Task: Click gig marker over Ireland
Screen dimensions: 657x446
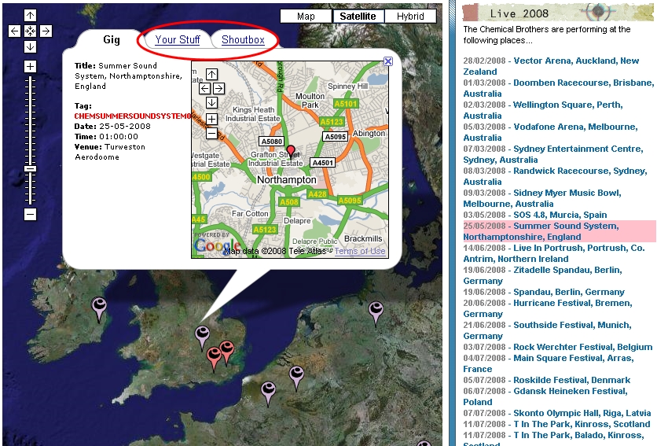Action: (99, 309)
